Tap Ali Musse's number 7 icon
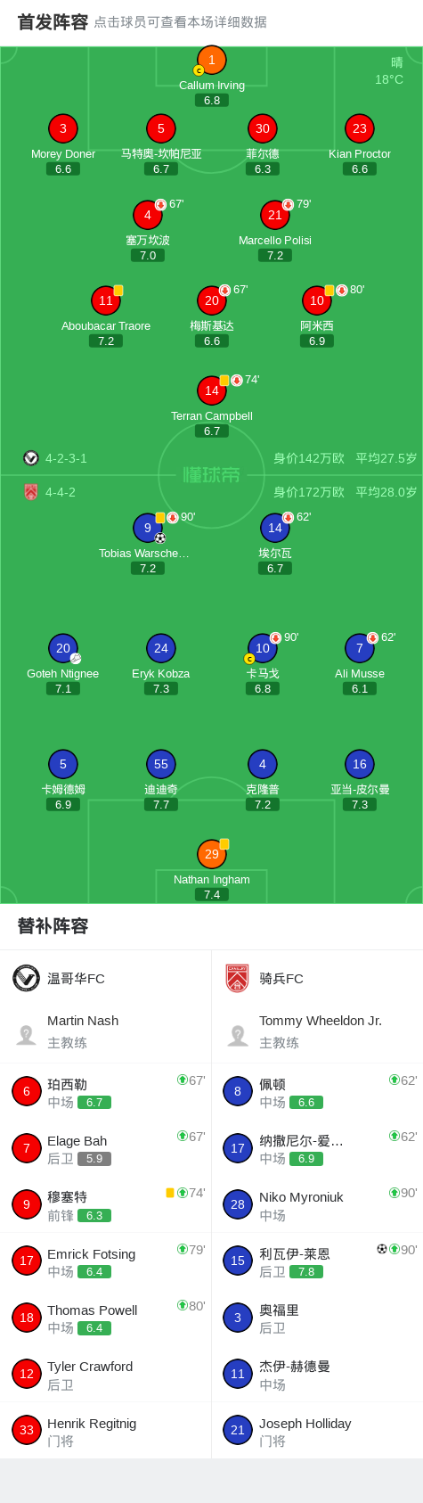This screenshot has height=1503, width=423. pos(360,648)
